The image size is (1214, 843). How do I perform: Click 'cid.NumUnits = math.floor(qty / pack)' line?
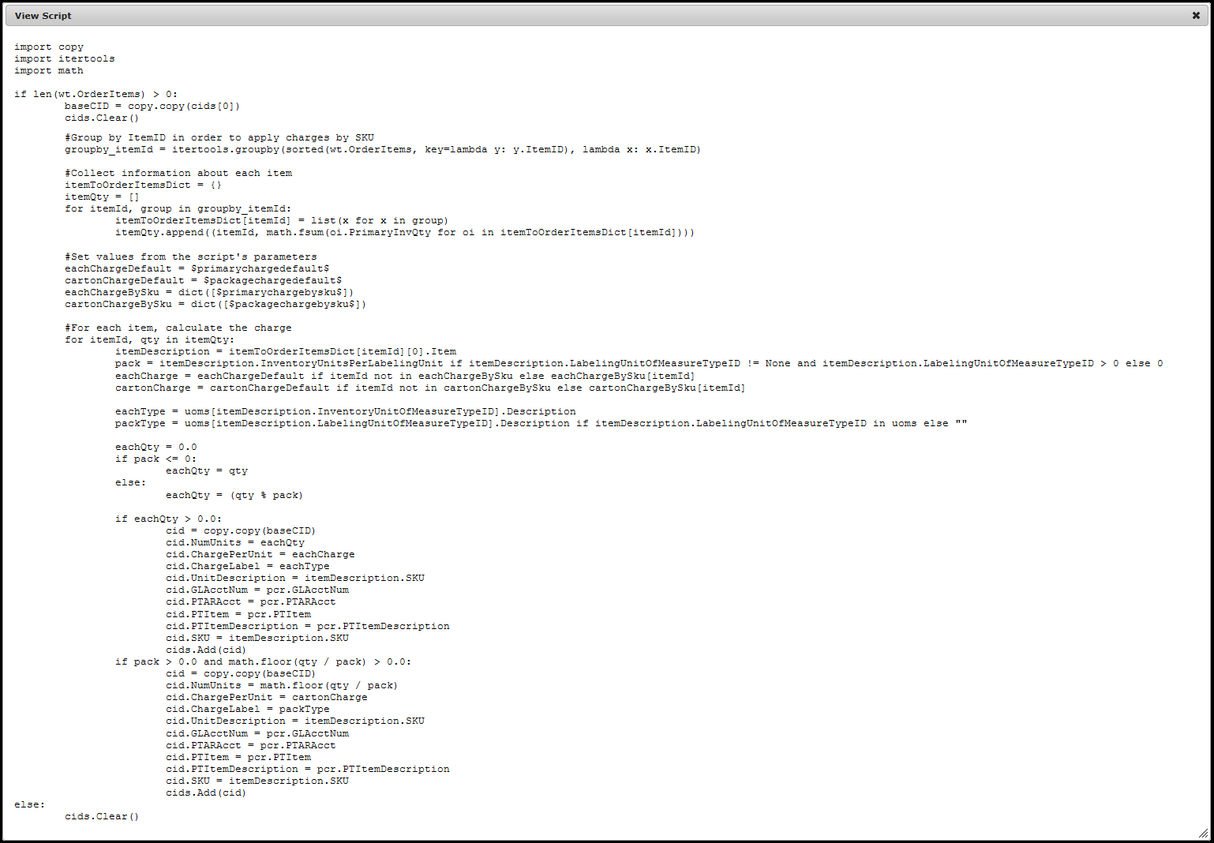[x=282, y=685]
